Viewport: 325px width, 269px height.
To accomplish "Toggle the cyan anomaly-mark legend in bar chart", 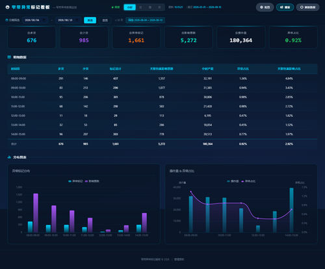I will click(x=75, y=181).
